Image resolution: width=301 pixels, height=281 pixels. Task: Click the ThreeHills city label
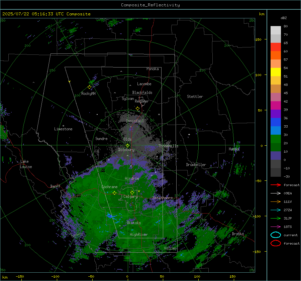coord(168,146)
